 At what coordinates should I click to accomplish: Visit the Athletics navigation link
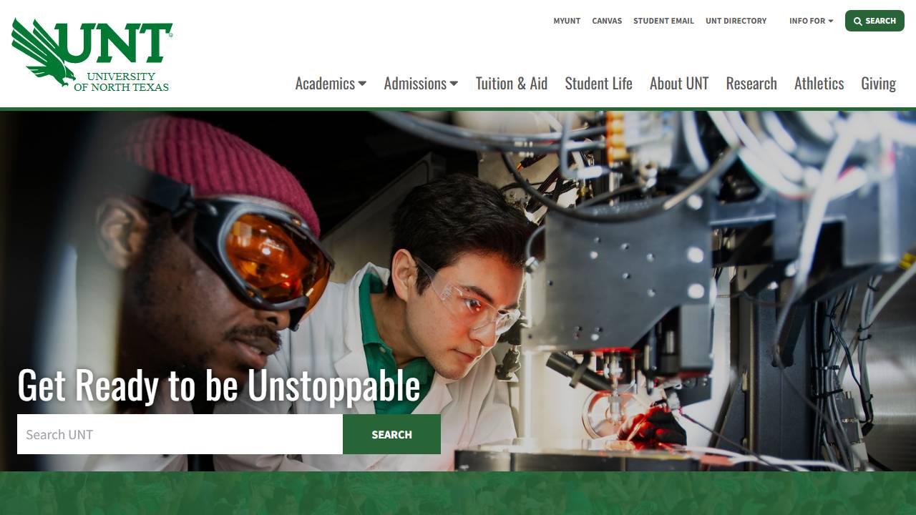point(819,84)
